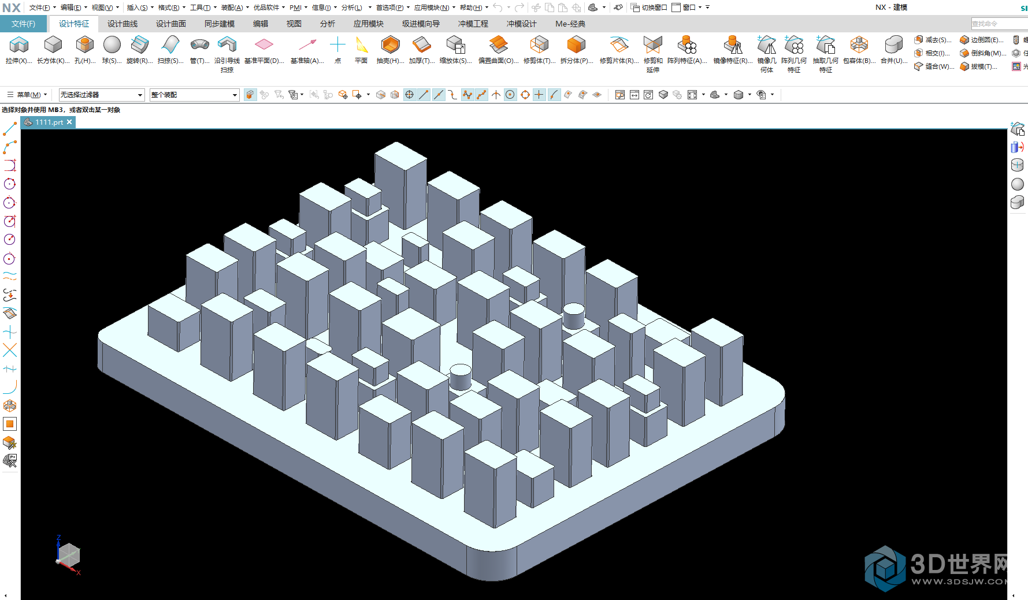The height and width of the screenshot is (600, 1028).
Task: Click the 拔模(T) draft button
Action: coord(979,66)
